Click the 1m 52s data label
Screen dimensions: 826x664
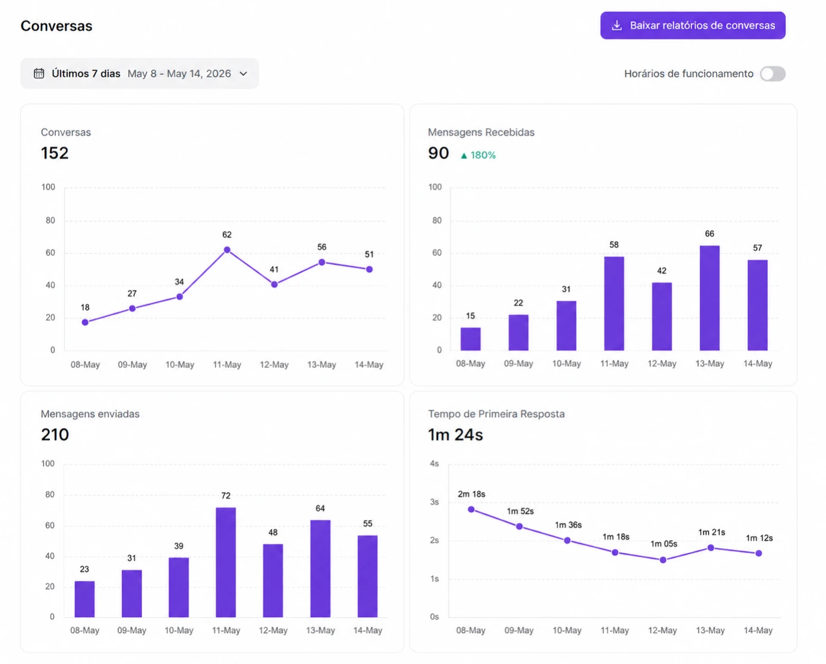[520, 511]
